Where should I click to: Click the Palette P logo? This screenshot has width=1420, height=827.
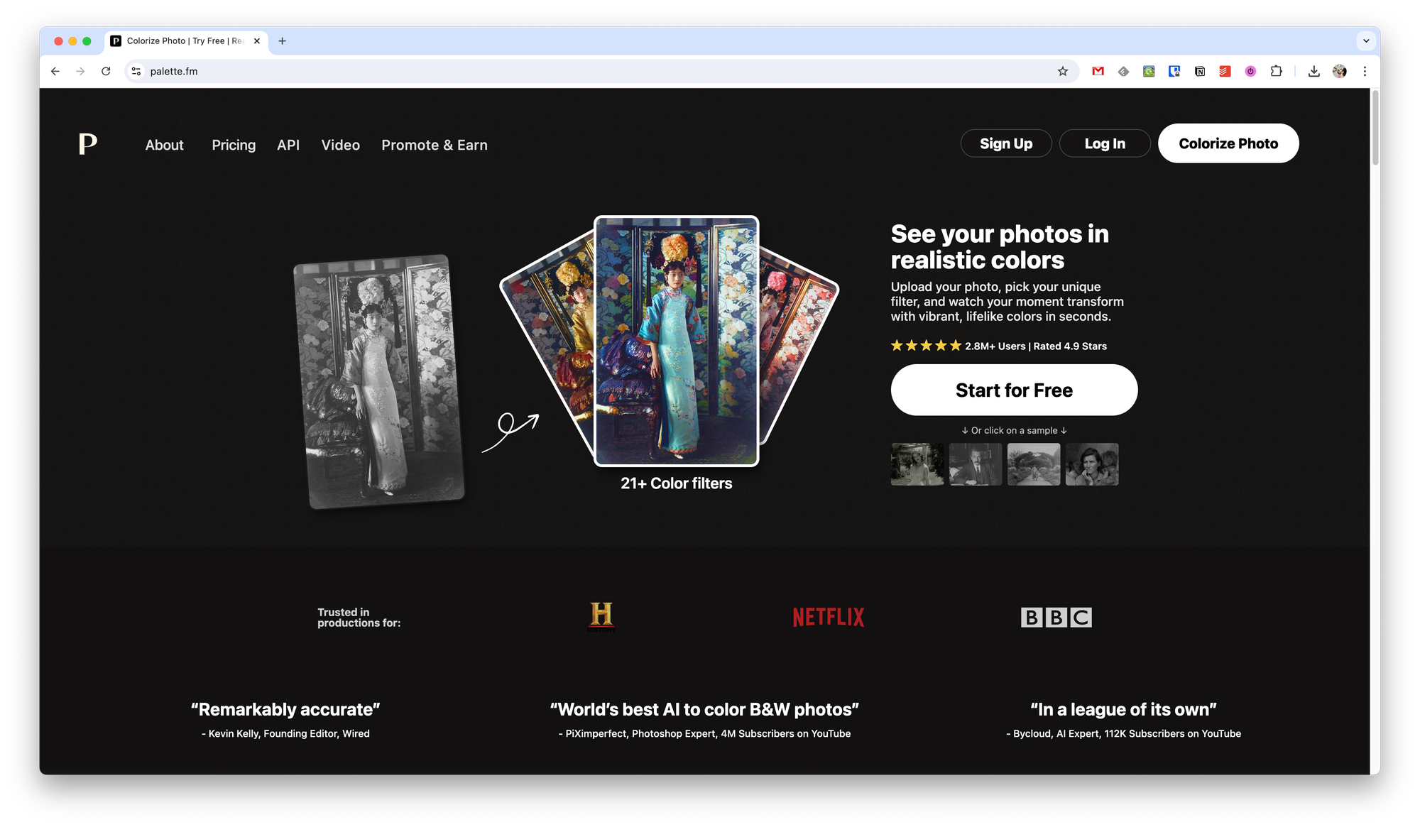click(x=87, y=143)
